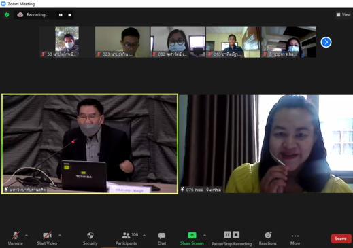
Task: Open the More options menu
Action: (295, 238)
